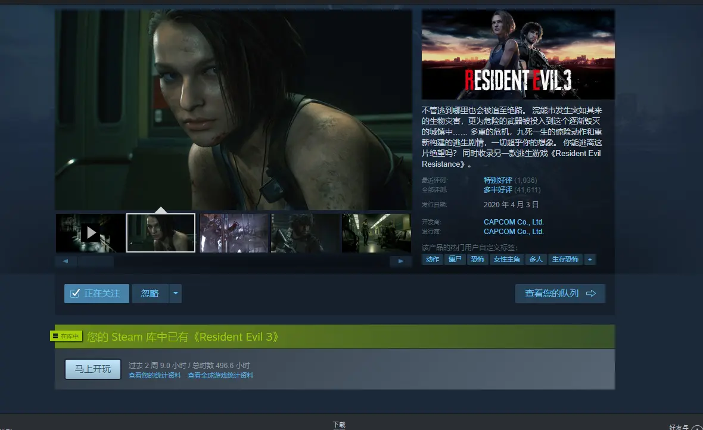The image size is (703, 430).
Task: Open the 下载 downloads bar item
Action: 339,424
